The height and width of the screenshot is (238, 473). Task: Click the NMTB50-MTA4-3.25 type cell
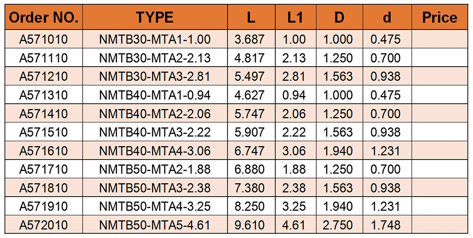point(155,206)
